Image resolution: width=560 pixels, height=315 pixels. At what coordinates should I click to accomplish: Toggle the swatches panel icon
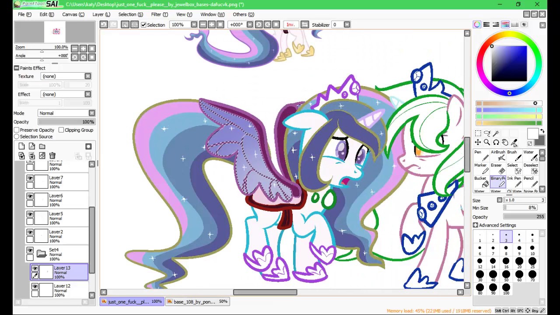point(515,24)
